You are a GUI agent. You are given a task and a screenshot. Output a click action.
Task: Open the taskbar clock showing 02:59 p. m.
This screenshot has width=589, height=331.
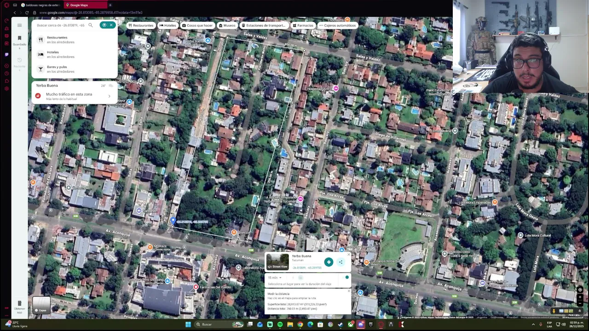tap(577, 325)
